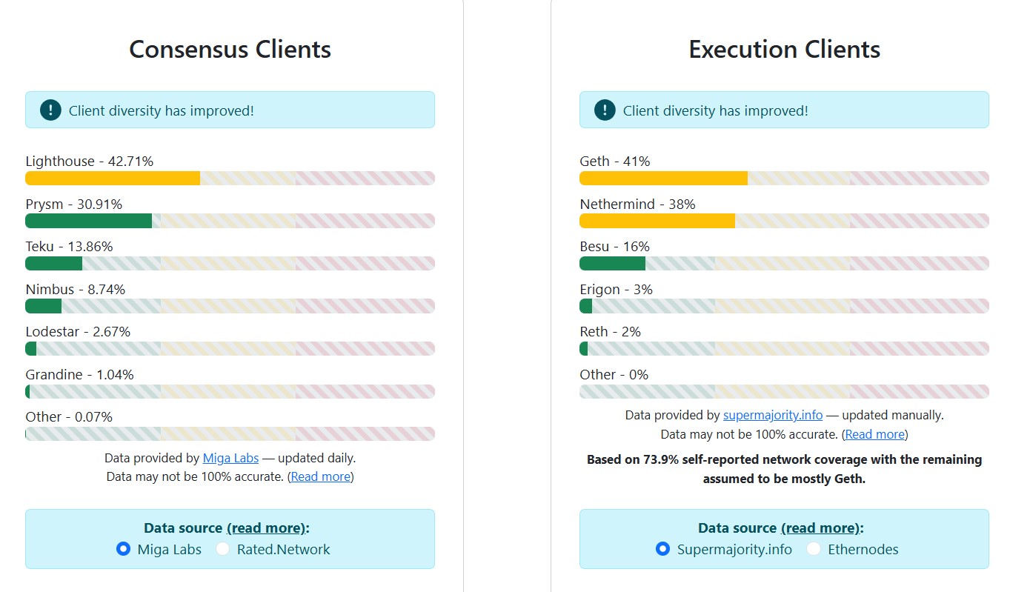Screen dimensions: 1010x592
Task: Select the Supermajority.info radio button
Action: pyautogui.click(x=663, y=549)
